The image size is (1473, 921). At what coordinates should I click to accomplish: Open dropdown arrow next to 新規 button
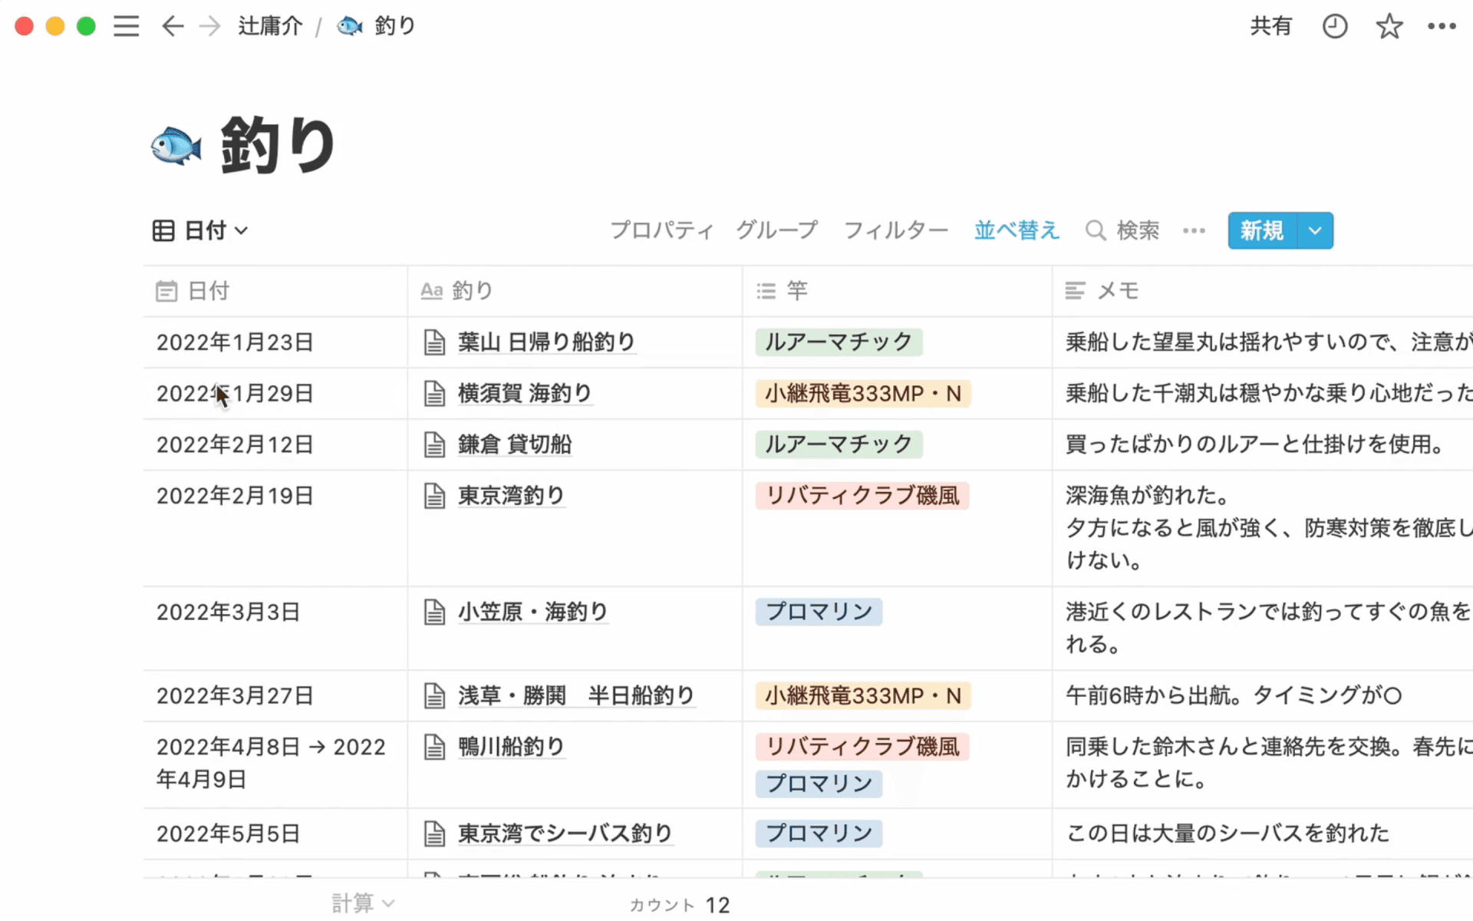(1315, 230)
